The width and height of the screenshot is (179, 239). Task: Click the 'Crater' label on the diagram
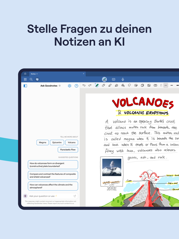pyautogui.click(x=129, y=181)
